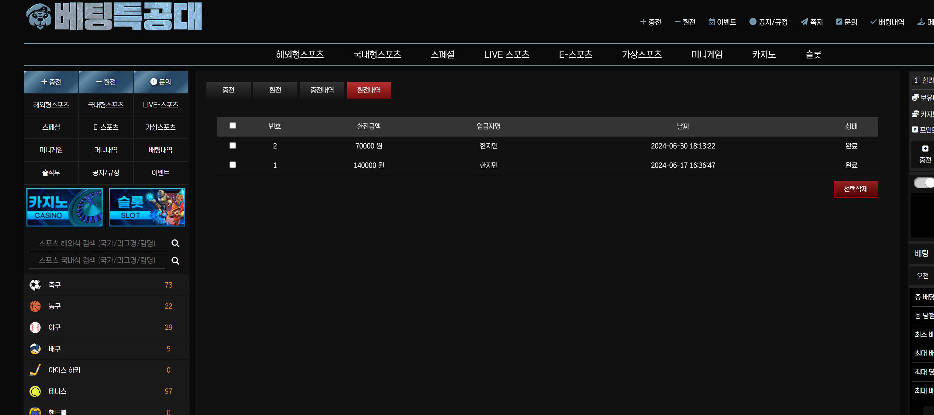Click the overseas sports search magnifier icon

point(175,243)
